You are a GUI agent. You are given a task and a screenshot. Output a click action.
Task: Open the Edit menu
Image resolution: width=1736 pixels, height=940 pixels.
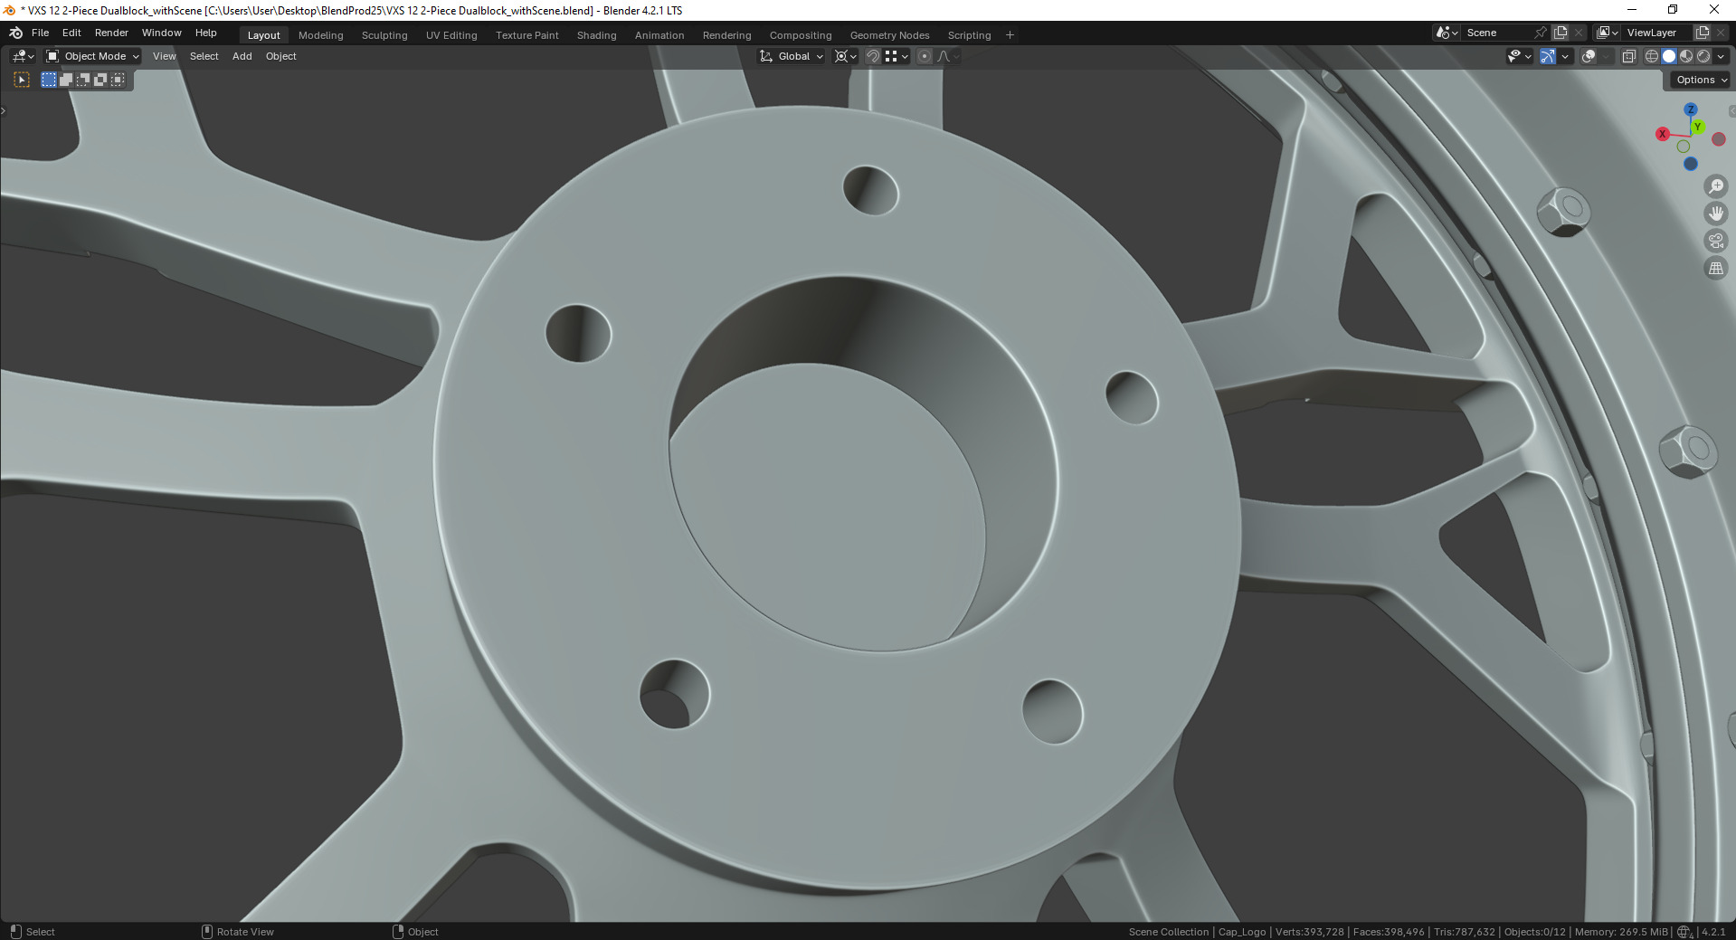(x=71, y=33)
